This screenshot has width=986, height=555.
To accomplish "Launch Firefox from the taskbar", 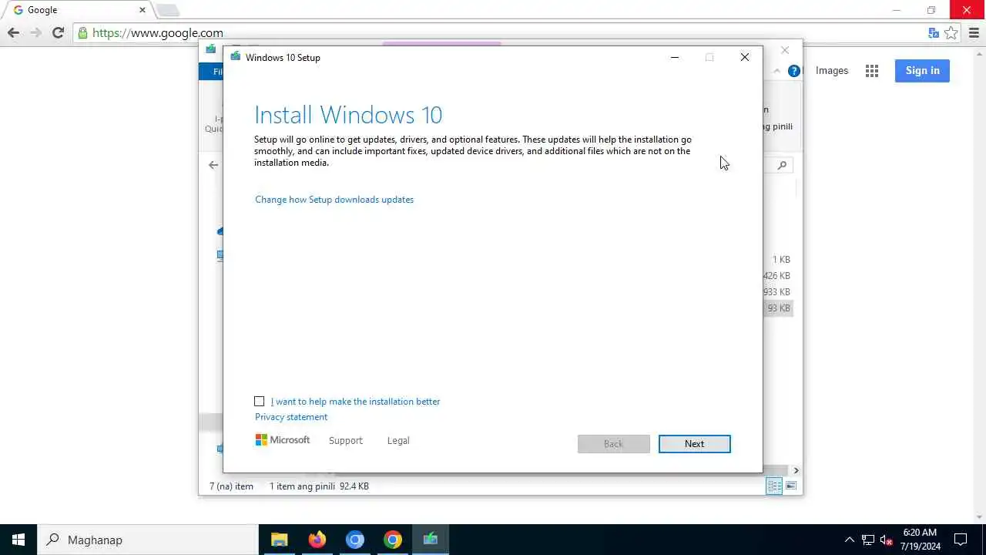I will (x=317, y=540).
